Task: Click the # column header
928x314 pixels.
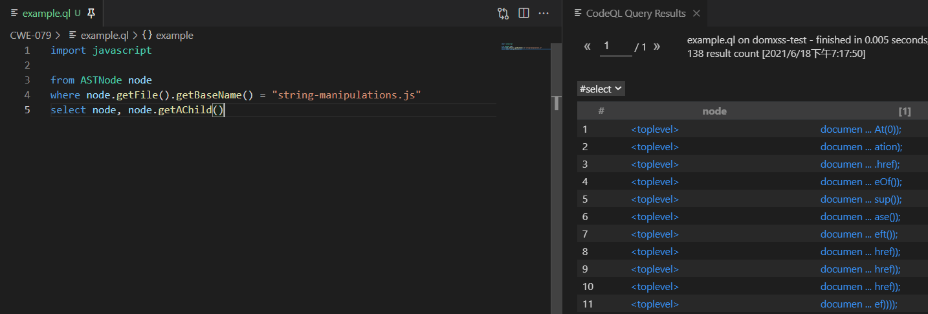Action: point(601,111)
